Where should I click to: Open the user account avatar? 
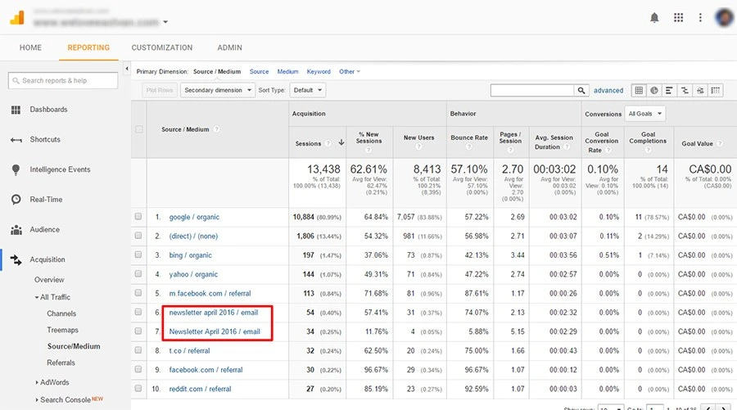tap(724, 18)
